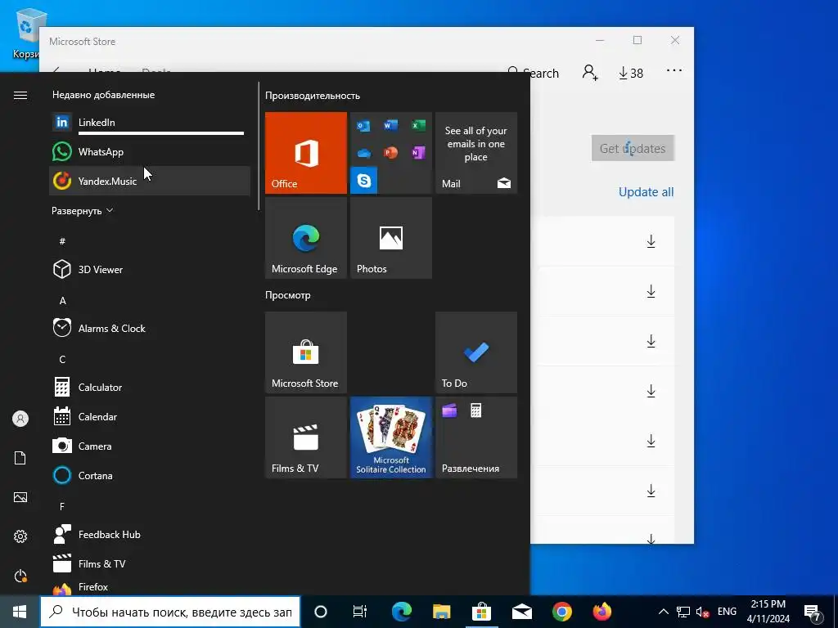Image resolution: width=838 pixels, height=628 pixels.
Task: Click the Просмотр tile group header
Action: (288, 294)
